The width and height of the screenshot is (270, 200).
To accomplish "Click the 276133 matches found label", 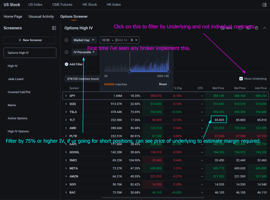I will tap(83, 79).
